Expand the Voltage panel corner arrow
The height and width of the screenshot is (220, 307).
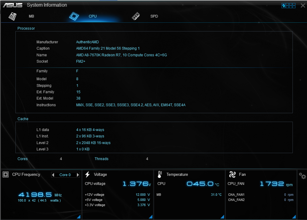[x=150, y=217]
